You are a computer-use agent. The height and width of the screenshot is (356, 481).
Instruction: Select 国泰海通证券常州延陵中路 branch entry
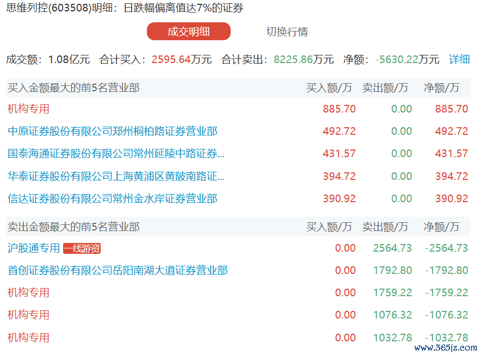pos(116,154)
